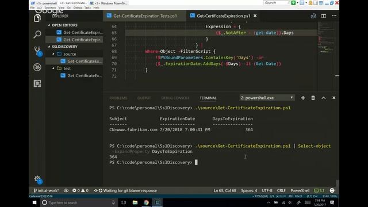The image size is (368, 207).
Task: Open File Explorer from the taskbar
Action: click(135, 202)
